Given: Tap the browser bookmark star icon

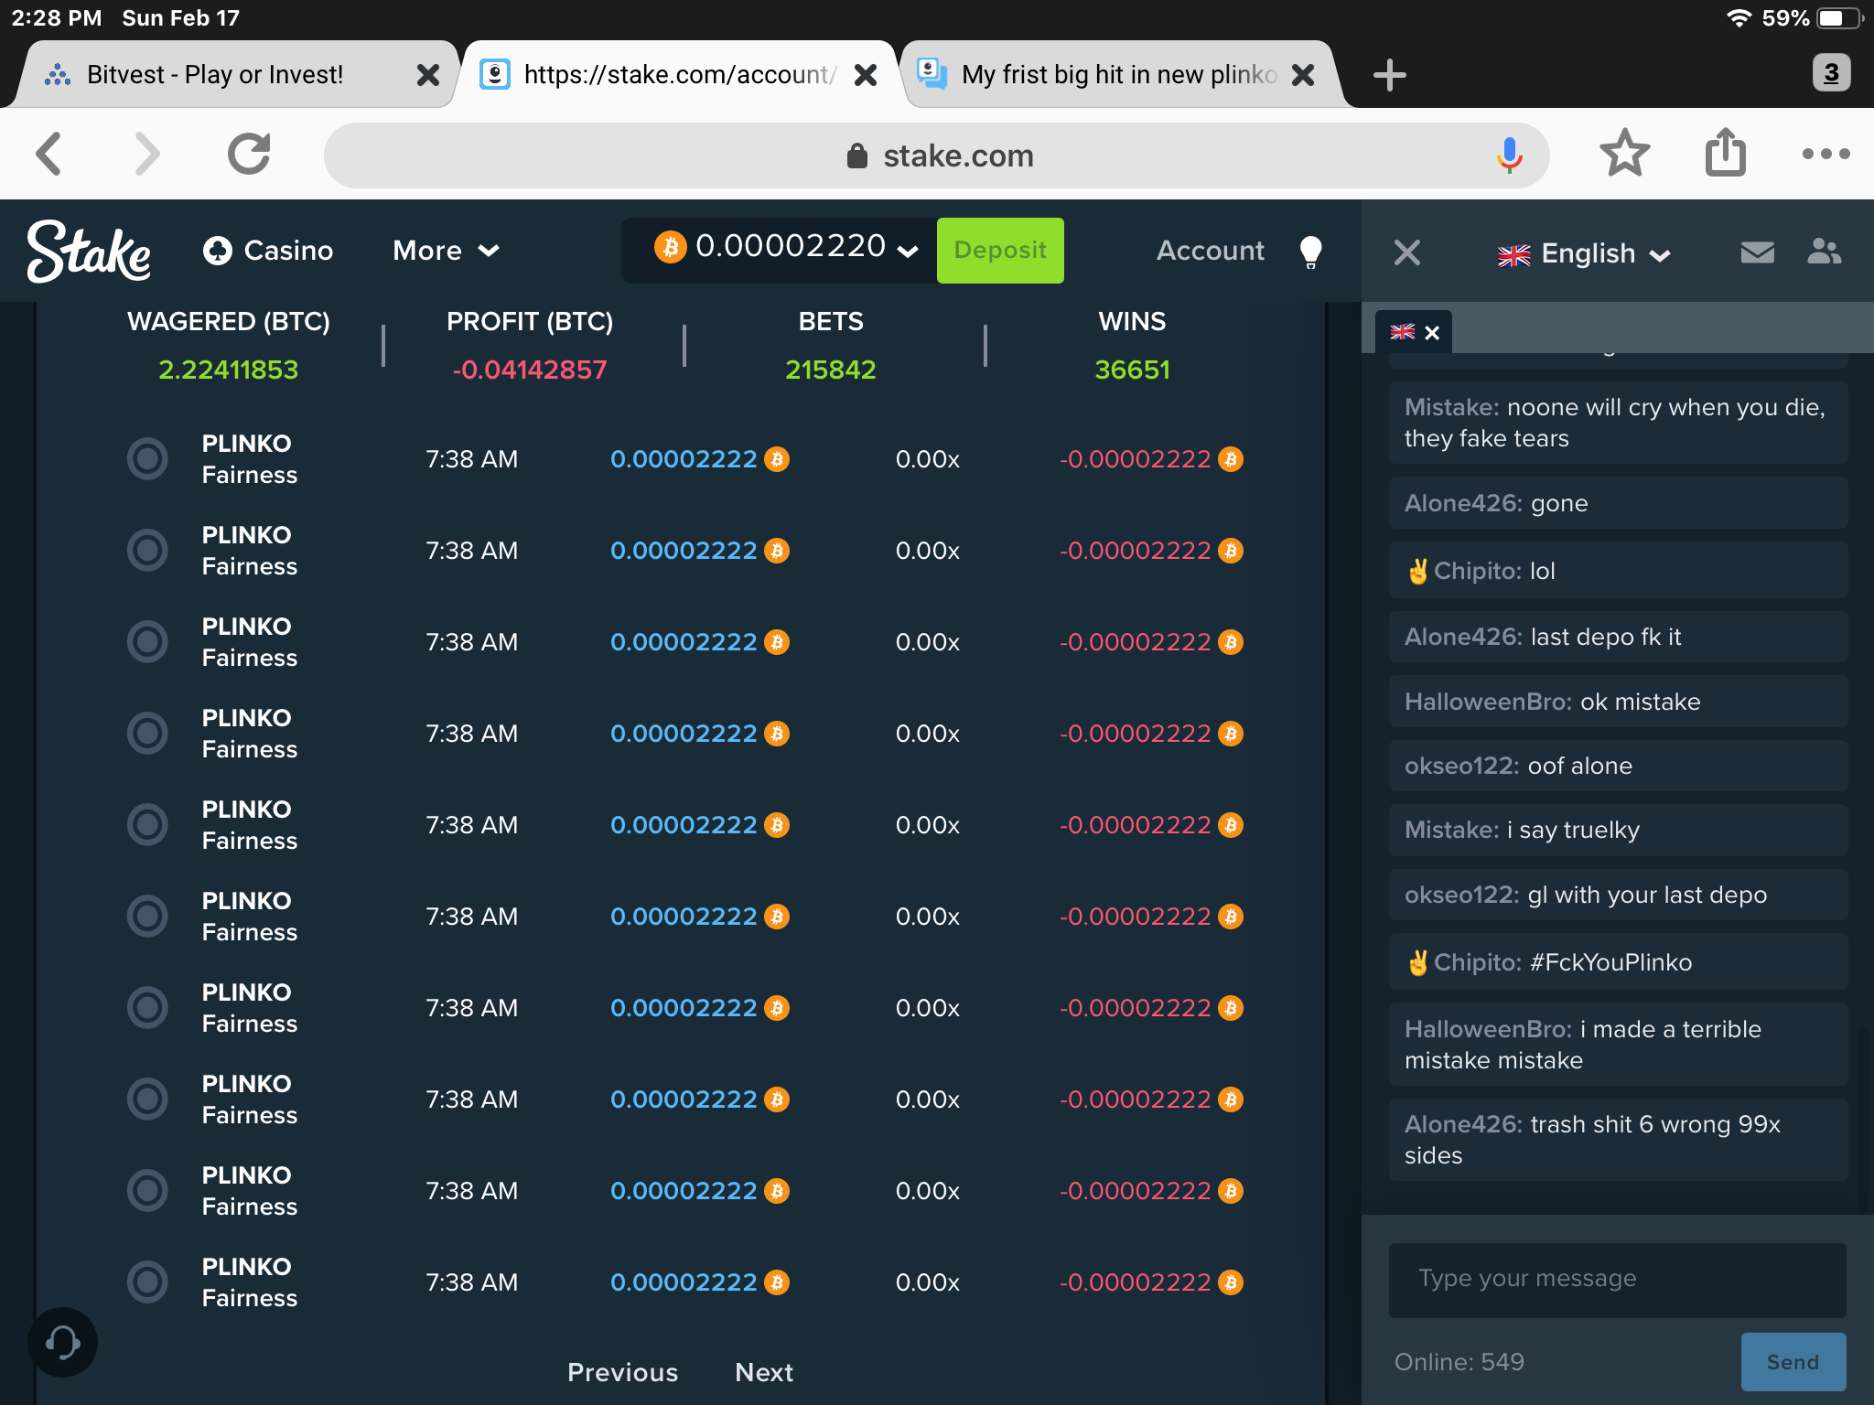Looking at the screenshot, I should click(1624, 154).
